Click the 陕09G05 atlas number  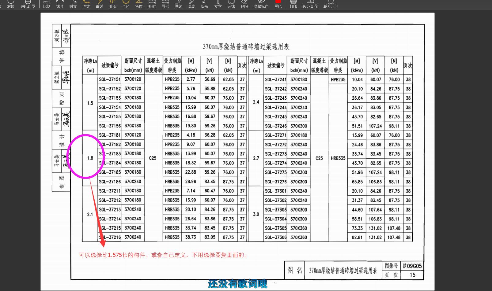tap(412, 266)
